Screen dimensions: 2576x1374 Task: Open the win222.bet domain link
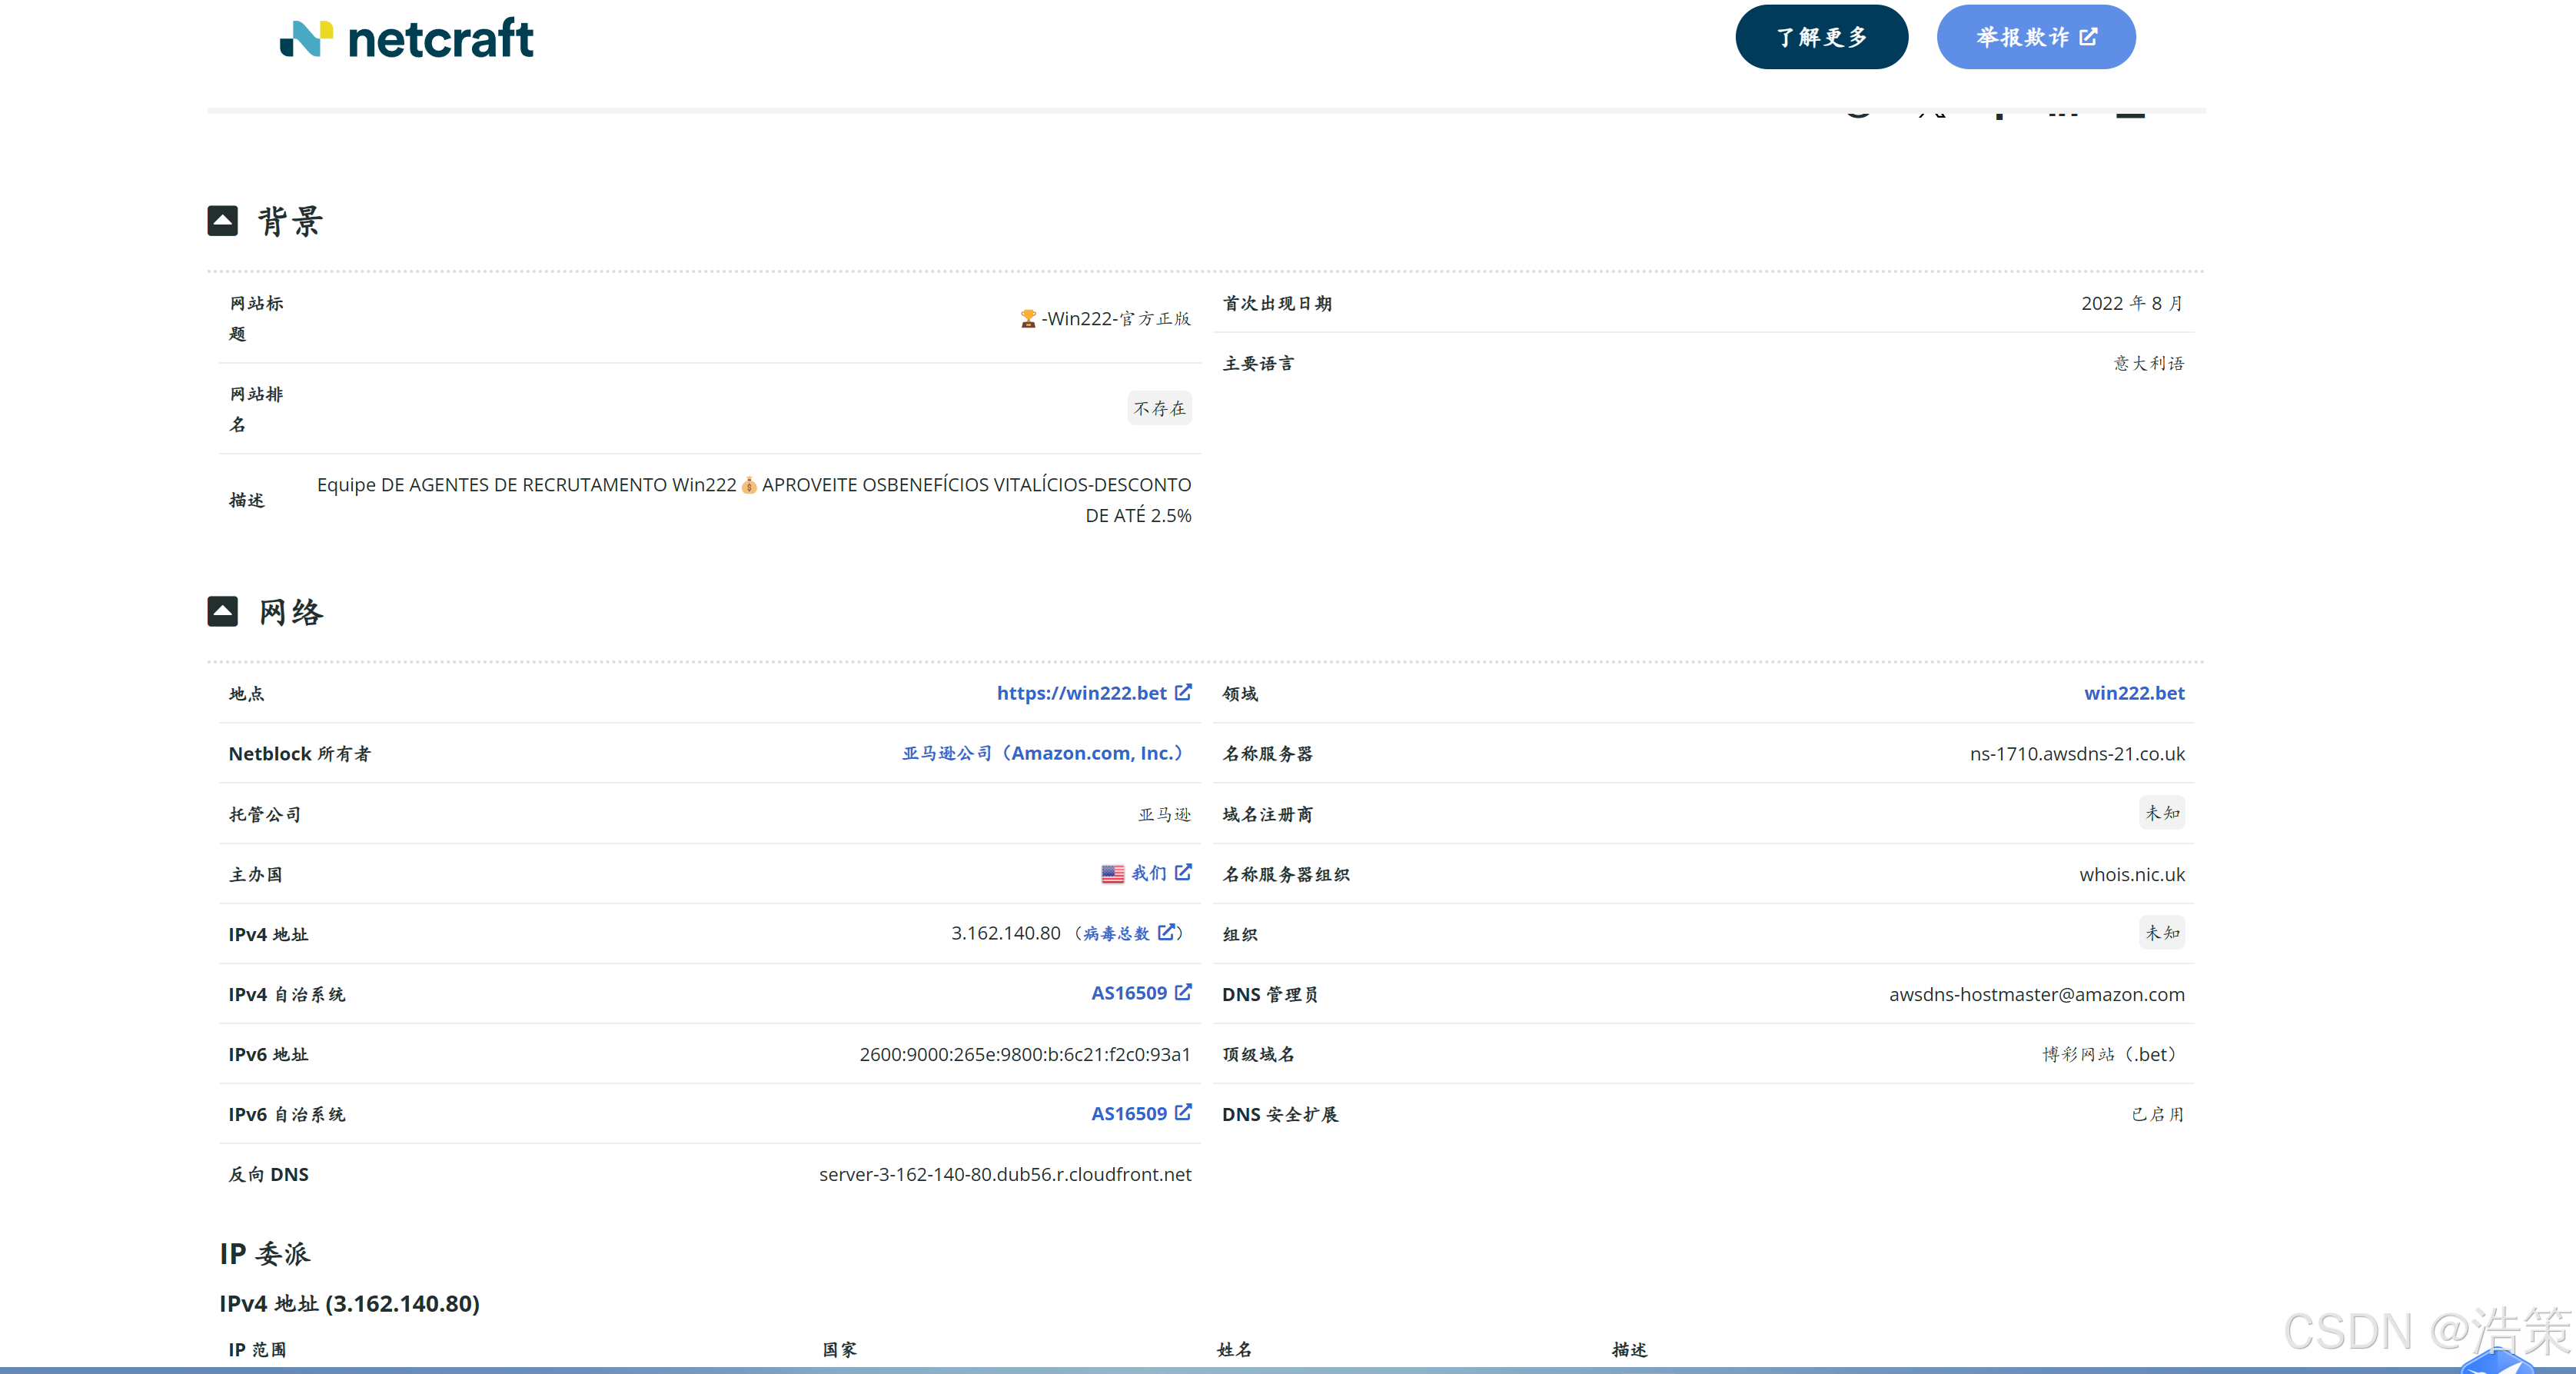pyautogui.click(x=2134, y=693)
